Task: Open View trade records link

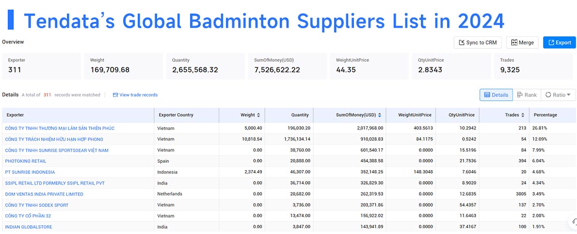Action: [x=135, y=95]
